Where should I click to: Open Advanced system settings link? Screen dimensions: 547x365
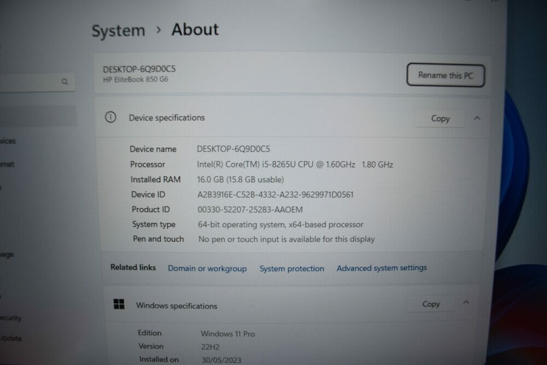tap(382, 268)
